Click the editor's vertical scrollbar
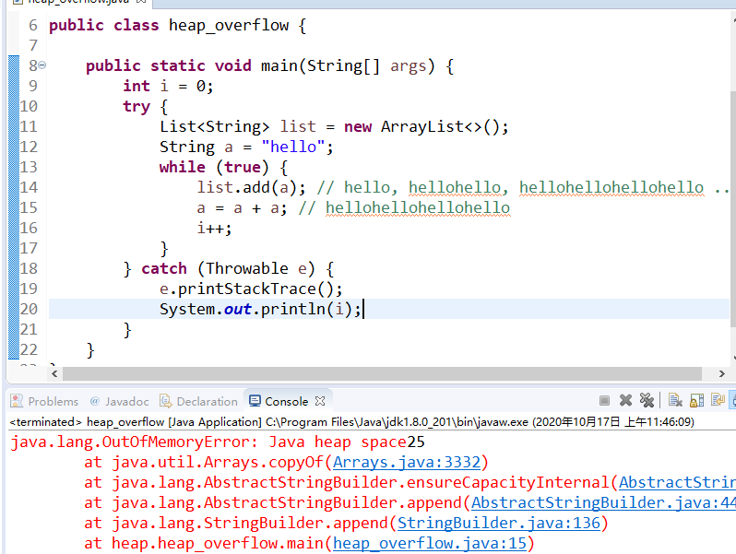 [x=732, y=208]
